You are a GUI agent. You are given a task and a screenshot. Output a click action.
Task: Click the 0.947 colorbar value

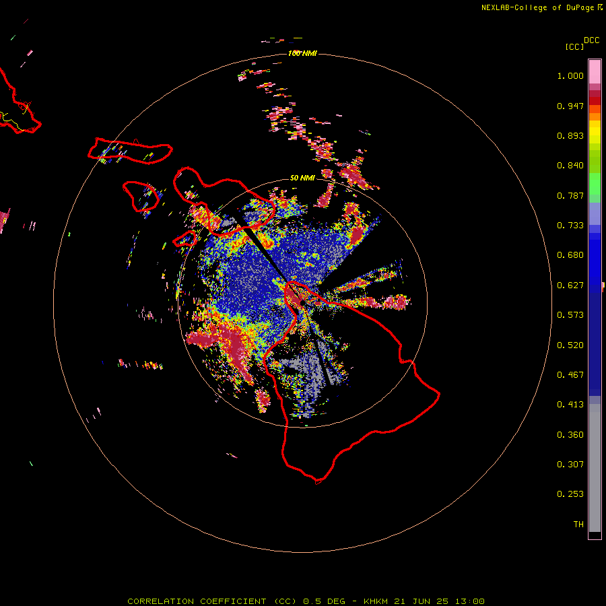(570, 106)
